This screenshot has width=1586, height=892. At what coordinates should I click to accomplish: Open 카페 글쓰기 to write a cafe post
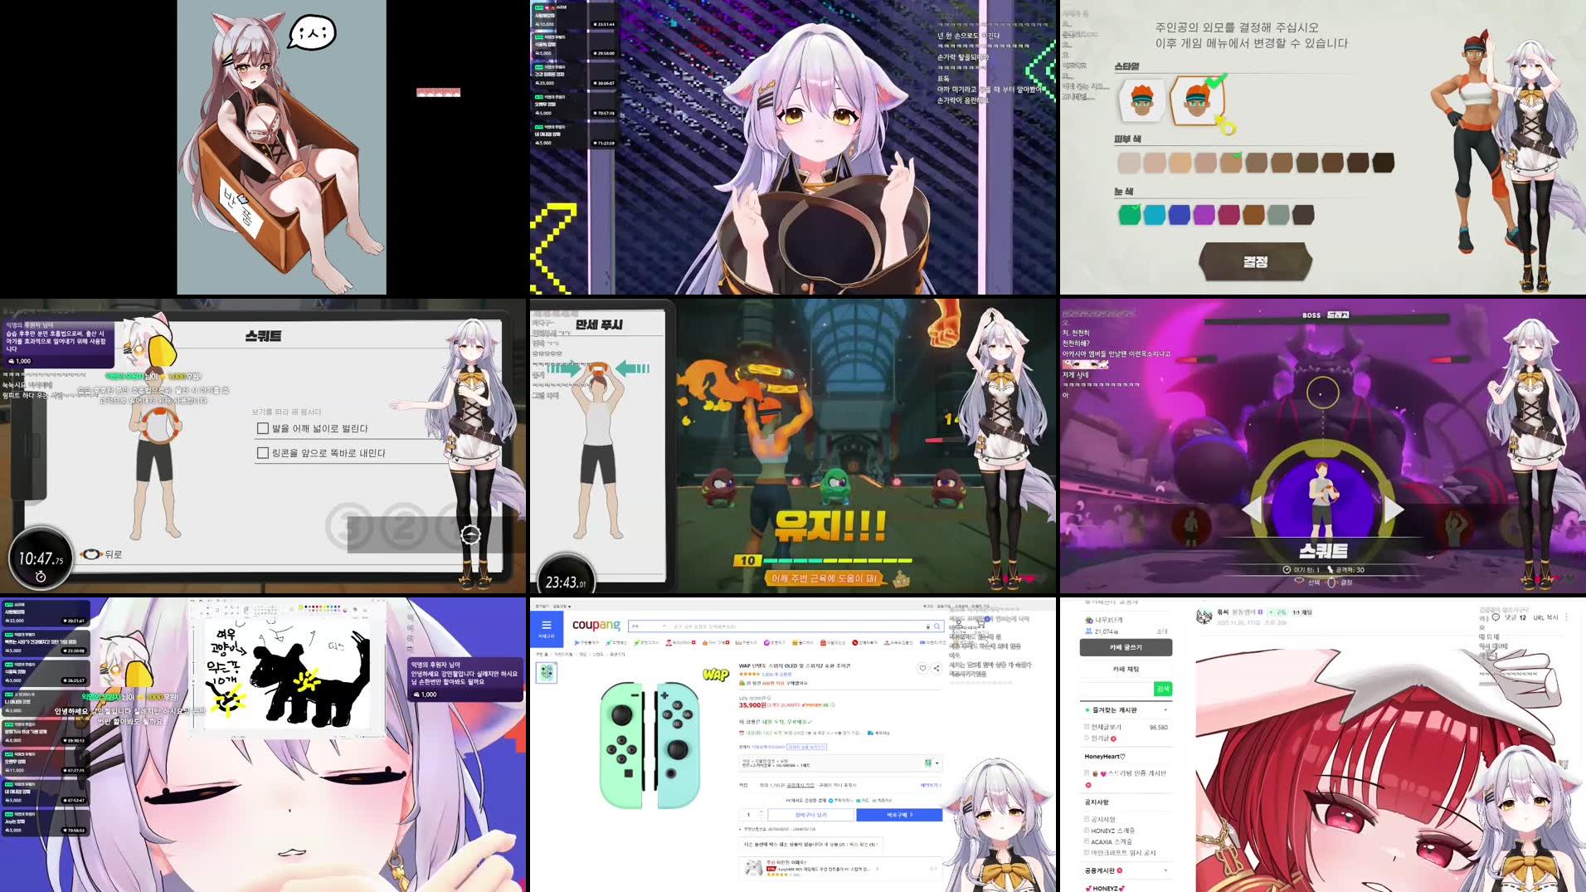(1126, 647)
